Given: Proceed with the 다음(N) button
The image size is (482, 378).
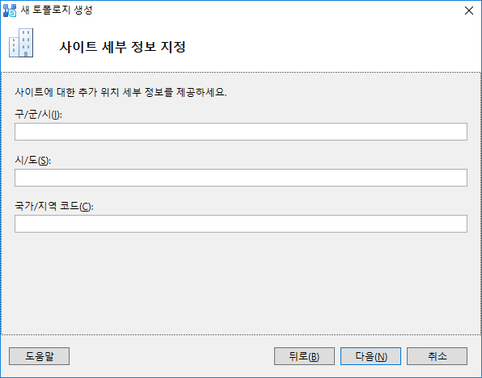Looking at the screenshot, I should point(370,356).
